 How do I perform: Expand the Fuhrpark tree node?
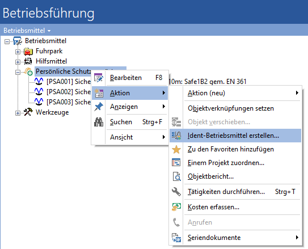point(18,52)
